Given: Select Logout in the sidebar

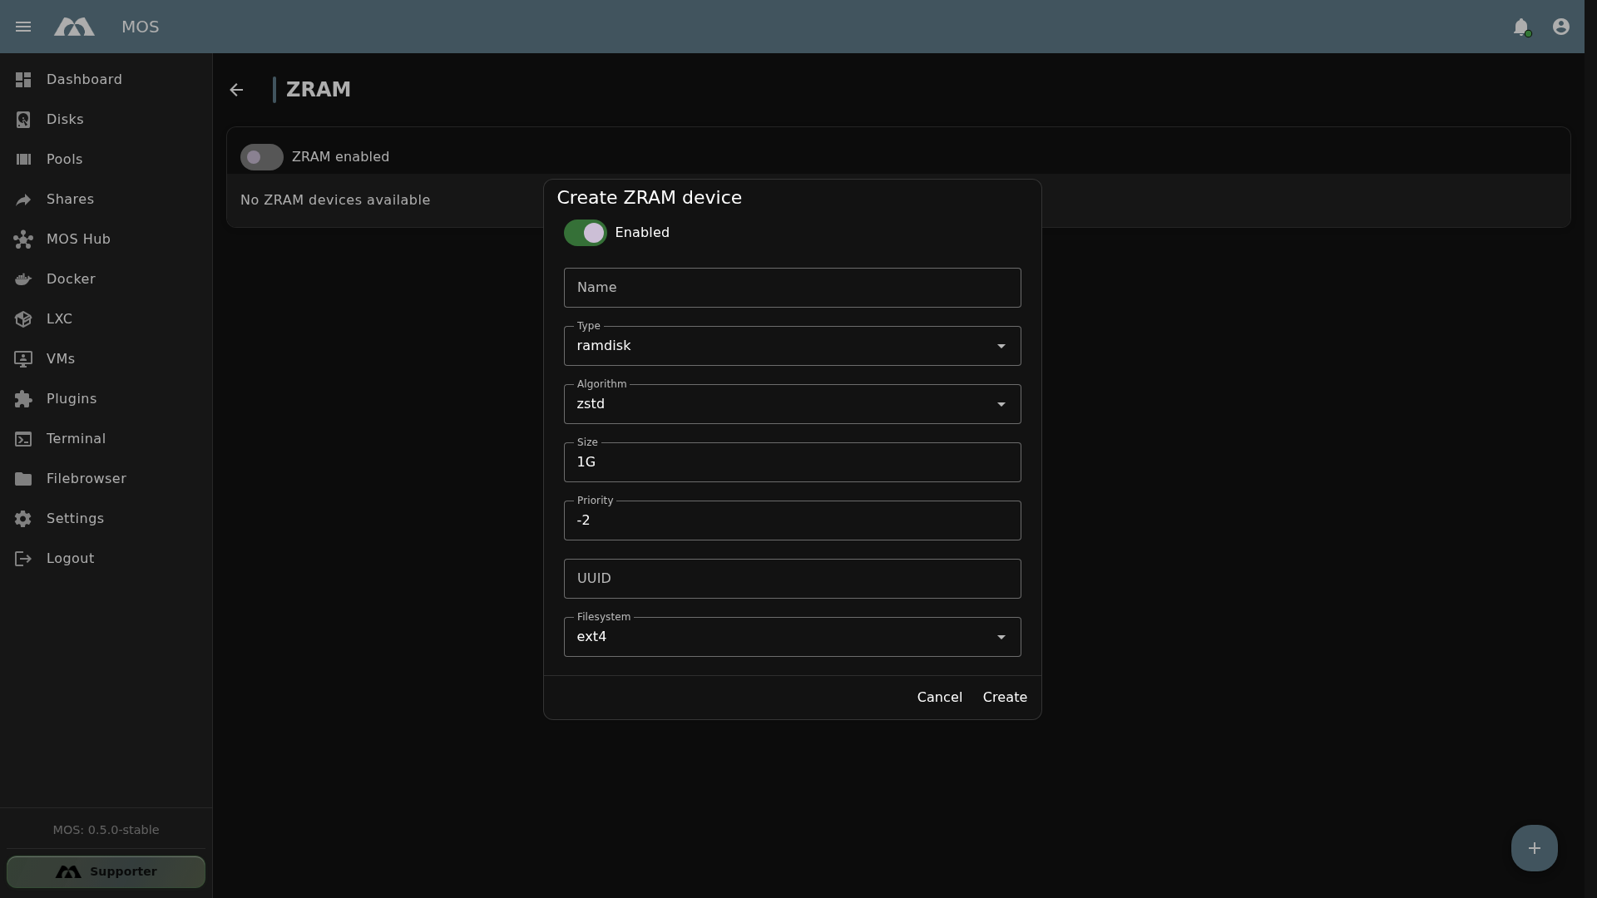Looking at the screenshot, I should [x=106, y=559].
